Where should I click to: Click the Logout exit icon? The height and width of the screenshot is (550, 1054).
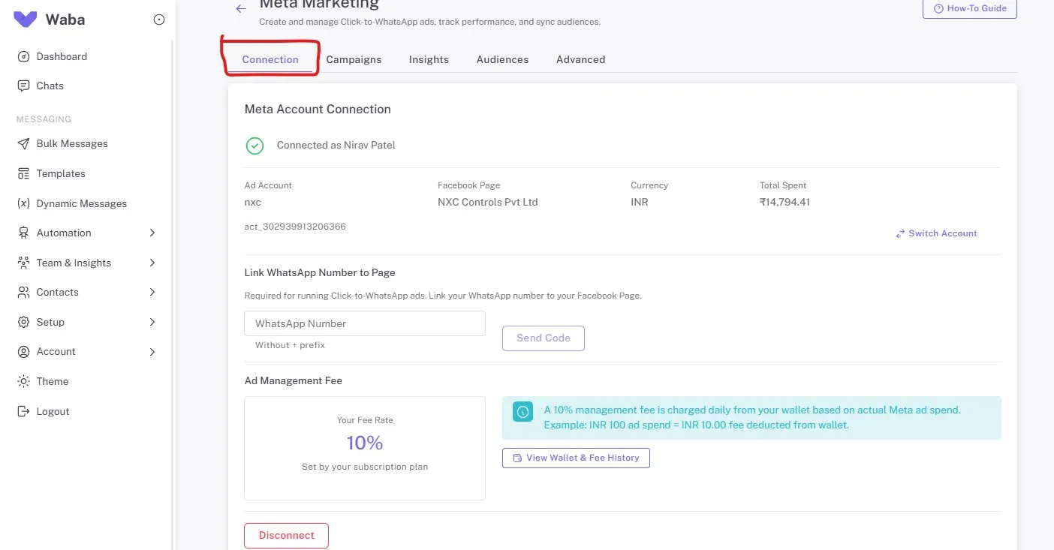[x=23, y=411]
